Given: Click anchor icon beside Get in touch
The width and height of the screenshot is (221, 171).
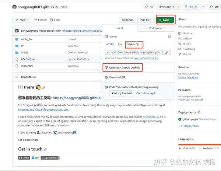Looking at the screenshot, I should click(x=45, y=149).
